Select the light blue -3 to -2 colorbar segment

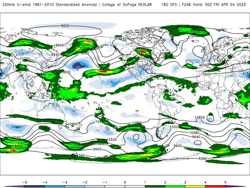(x=75, y=186)
